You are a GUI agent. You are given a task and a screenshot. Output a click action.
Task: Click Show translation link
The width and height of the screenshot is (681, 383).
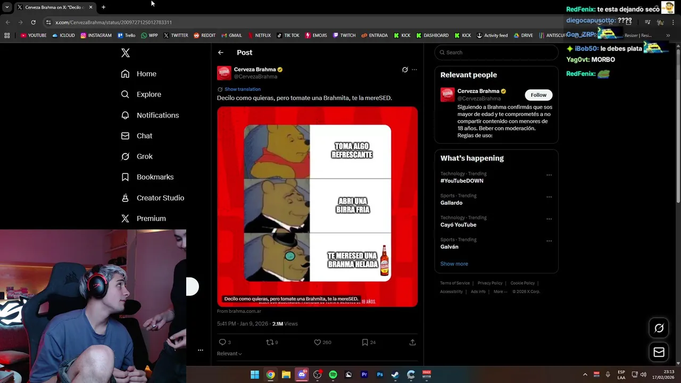pyautogui.click(x=243, y=89)
